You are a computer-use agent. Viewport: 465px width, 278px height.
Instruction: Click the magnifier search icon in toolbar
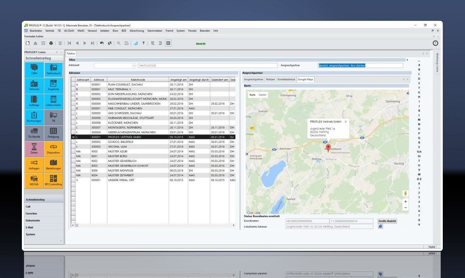119,43
